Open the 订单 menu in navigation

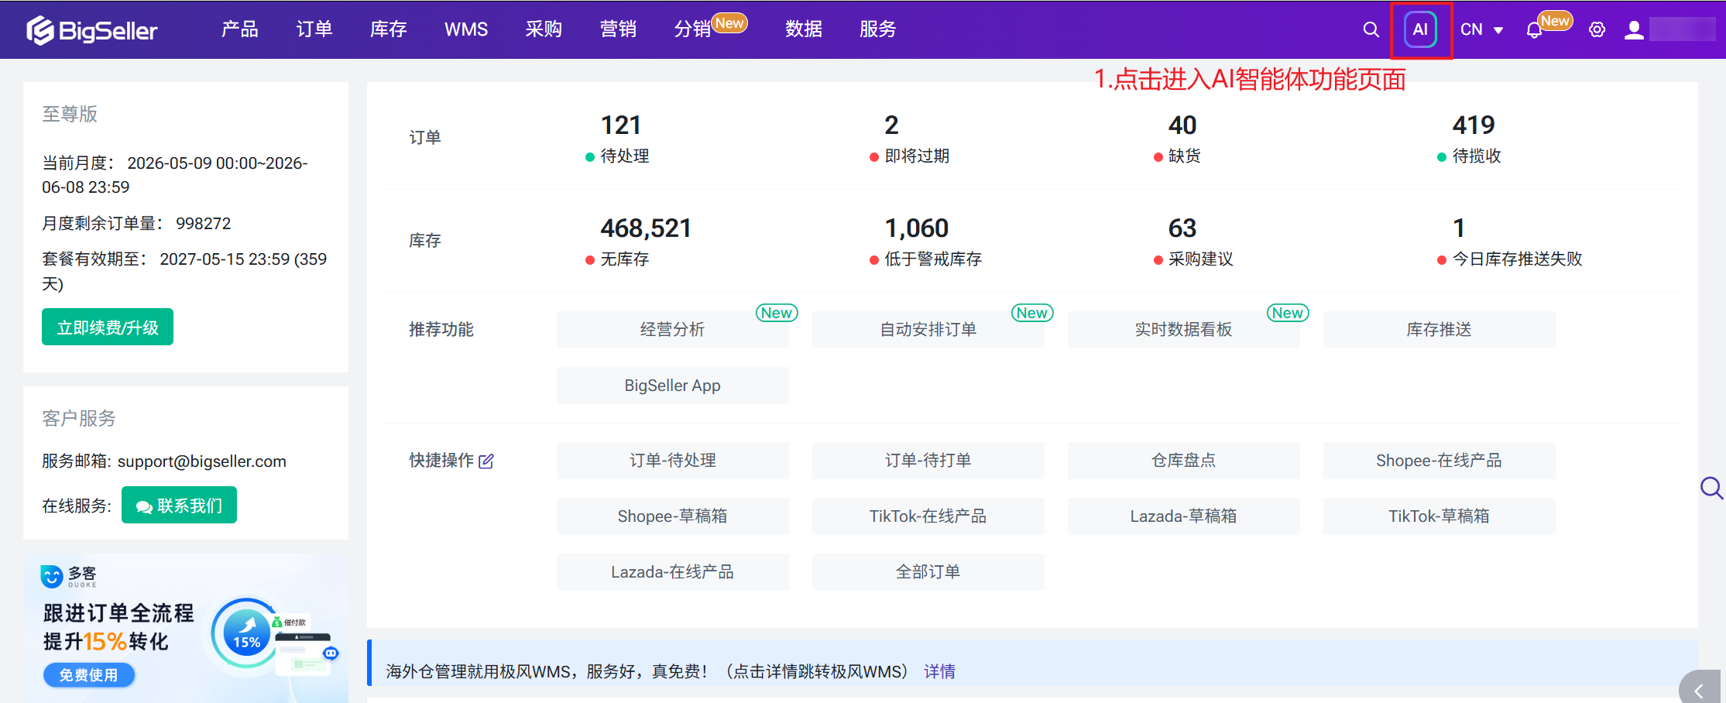[314, 29]
